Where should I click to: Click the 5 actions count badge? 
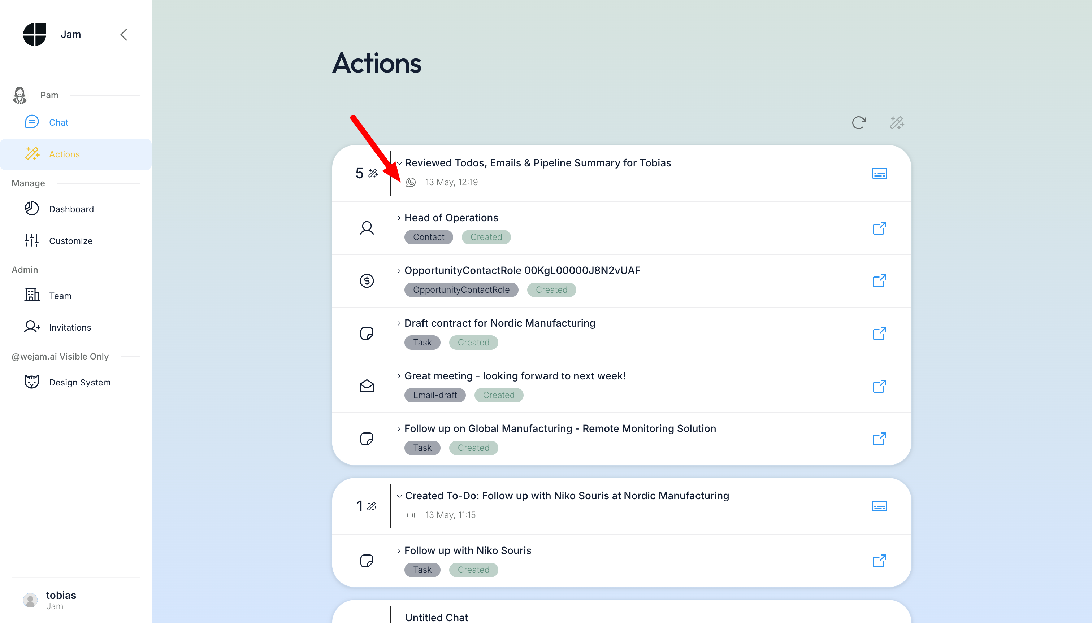pos(367,173)
